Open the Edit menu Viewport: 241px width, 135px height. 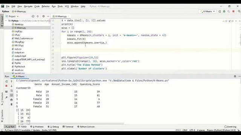tap(14, 6)
